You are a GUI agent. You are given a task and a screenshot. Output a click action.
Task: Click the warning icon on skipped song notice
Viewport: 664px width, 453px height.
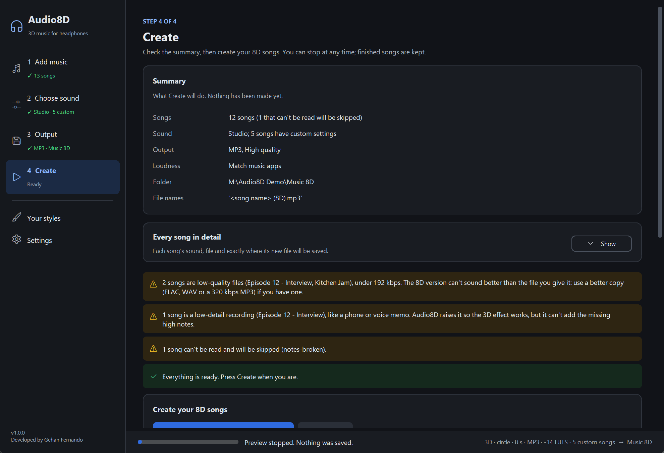[x=153, y=349]
